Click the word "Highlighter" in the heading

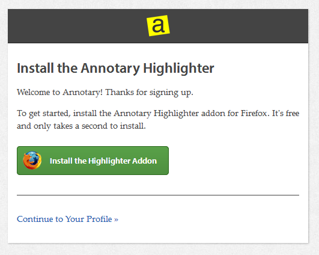[178, 69]
